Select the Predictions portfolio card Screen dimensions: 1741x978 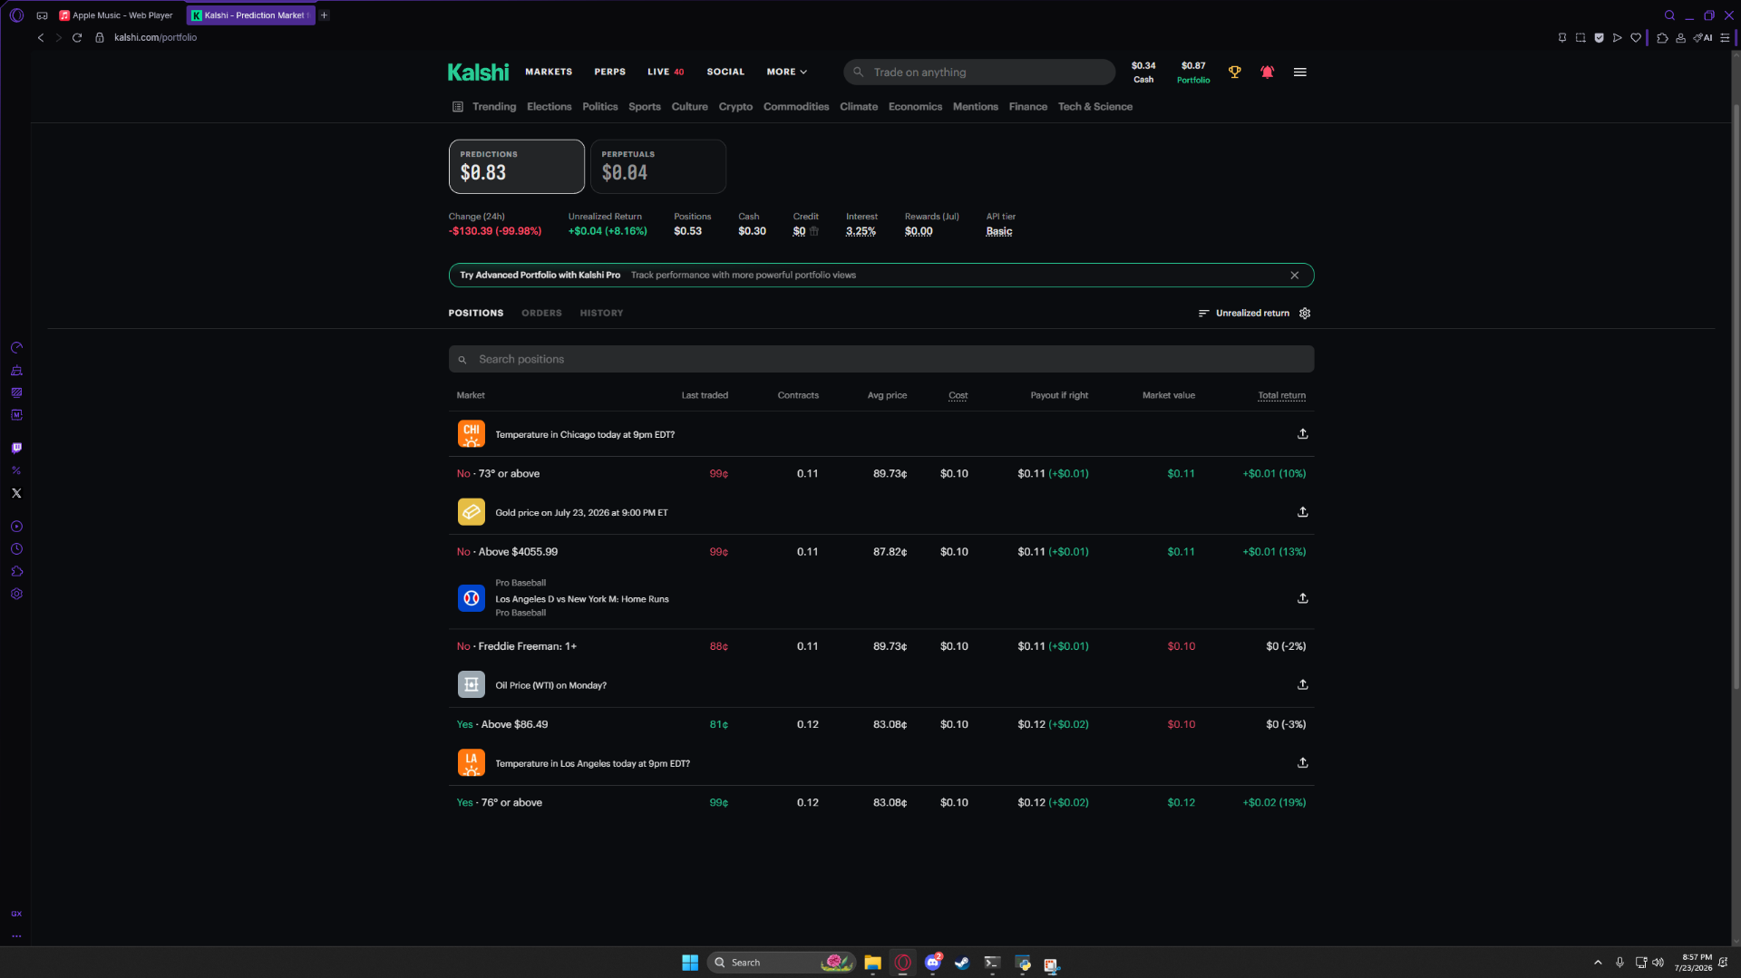[x=517, y=167]
